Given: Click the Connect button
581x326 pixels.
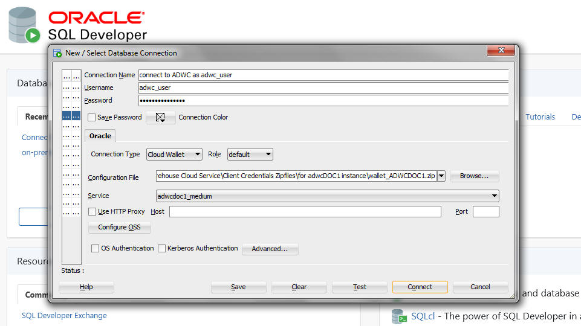Looking at the screenshot, I should click(x=420, y=287).
